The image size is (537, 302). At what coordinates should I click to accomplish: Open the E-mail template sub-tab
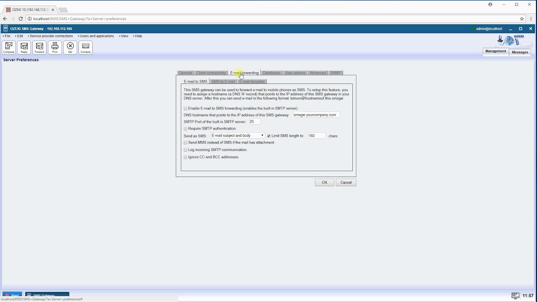(252, 81)
